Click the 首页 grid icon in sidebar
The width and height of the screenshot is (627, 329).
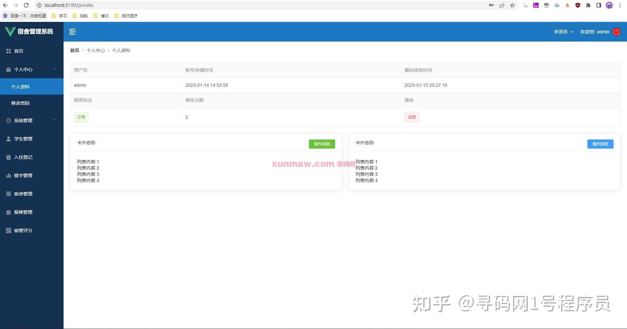[x=9, y=51]
